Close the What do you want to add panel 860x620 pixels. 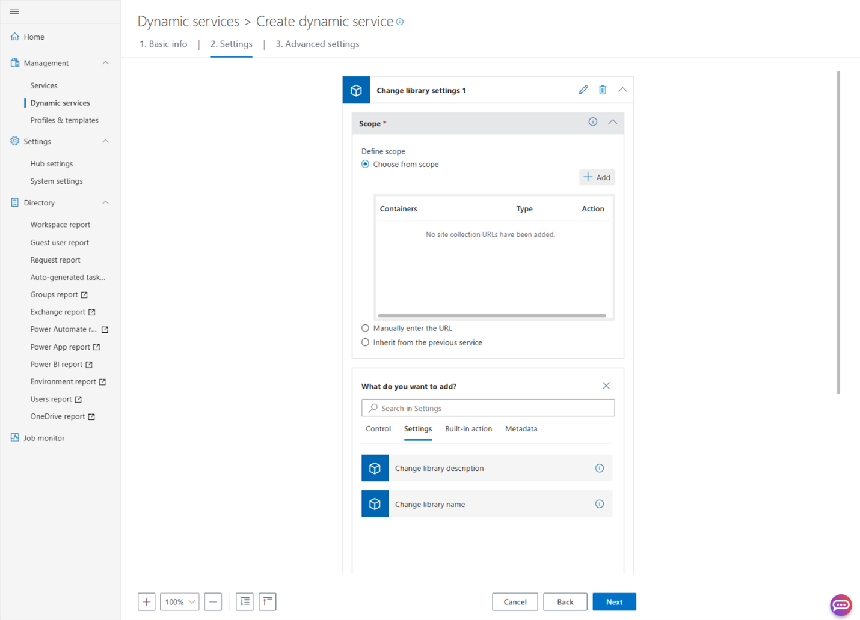coord(606,386)
